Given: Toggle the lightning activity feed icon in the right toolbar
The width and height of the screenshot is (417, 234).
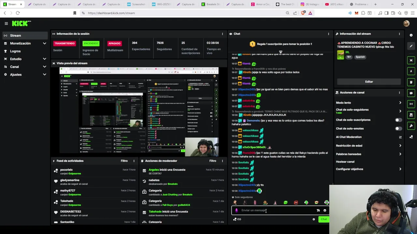Looking at the screenshot, I should tap(411, 71).
